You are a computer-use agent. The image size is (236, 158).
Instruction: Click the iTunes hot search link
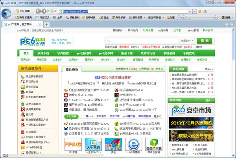pyautogui.click(x=135, y=47)
